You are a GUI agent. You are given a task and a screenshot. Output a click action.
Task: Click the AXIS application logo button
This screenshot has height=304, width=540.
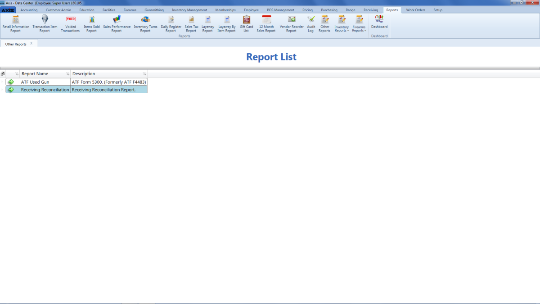point(8,10)
